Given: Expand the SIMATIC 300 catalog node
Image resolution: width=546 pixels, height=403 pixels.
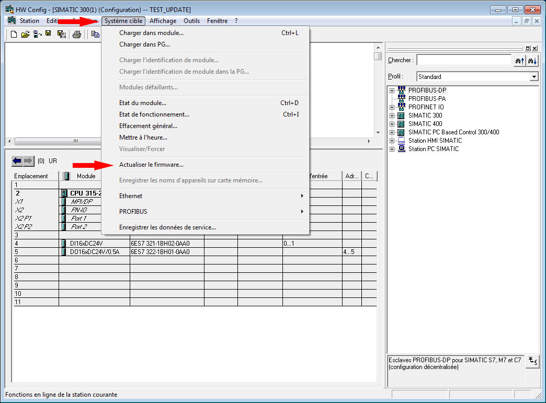Looking at the screenshot, I should click(x=392, y=116).
